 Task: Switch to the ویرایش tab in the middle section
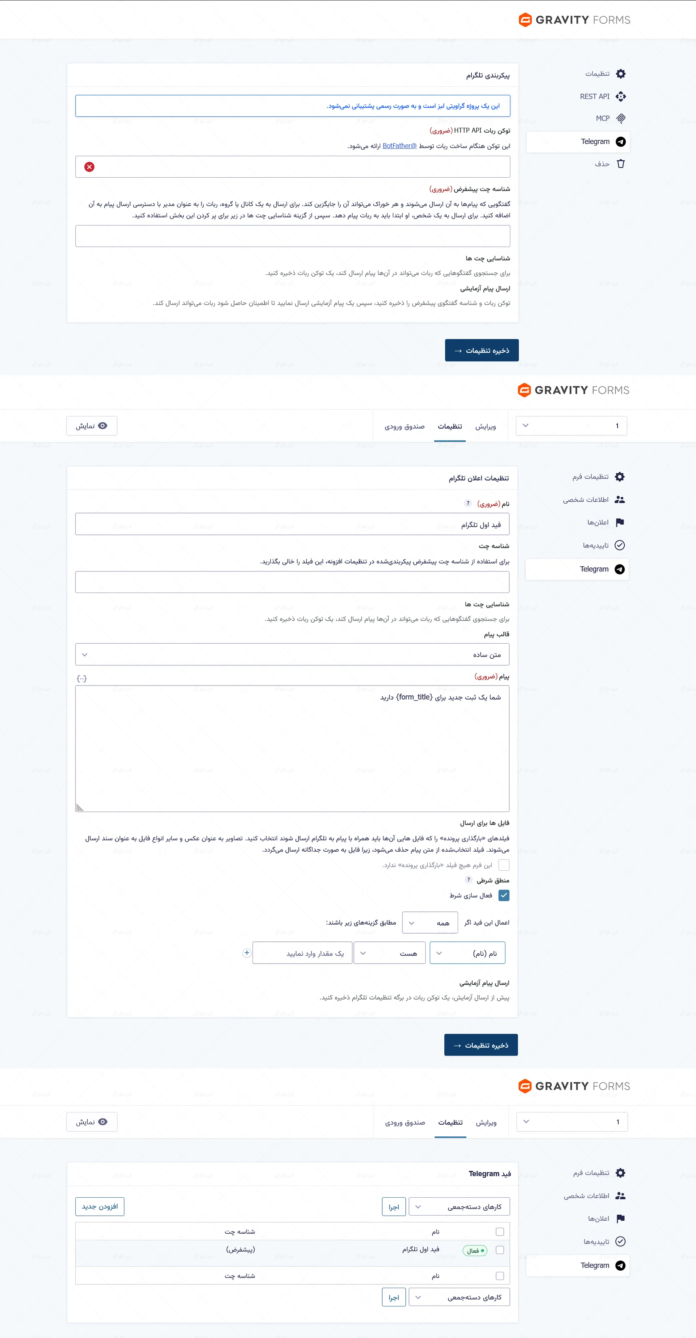485,426
